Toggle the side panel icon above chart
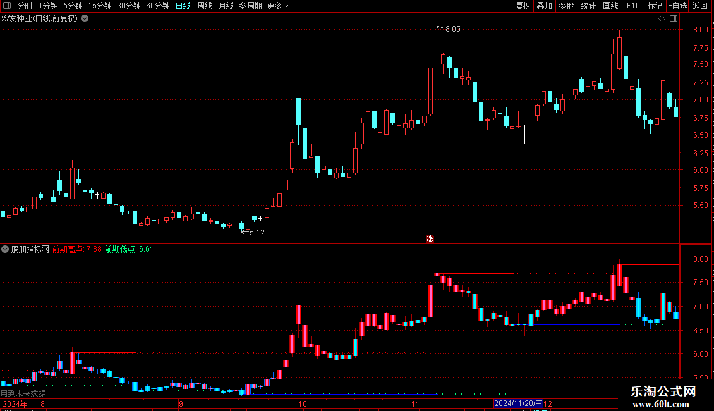The image size is (714, 411). coord(674,19)
